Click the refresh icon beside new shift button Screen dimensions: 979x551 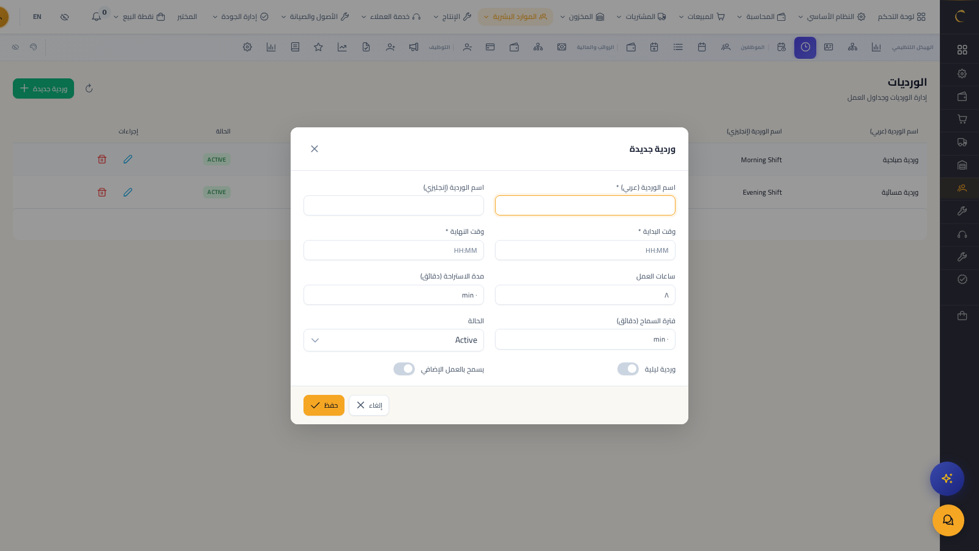click(89, 88)
